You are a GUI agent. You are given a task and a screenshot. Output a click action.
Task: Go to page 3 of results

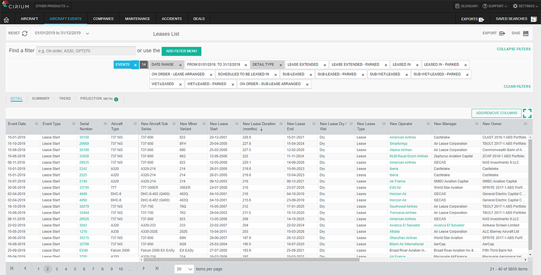pyautogui.click(x=57, y=269)
